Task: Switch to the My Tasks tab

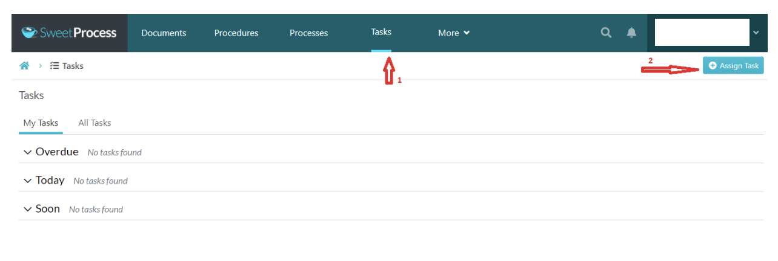Action: click(x=41, y=123)
